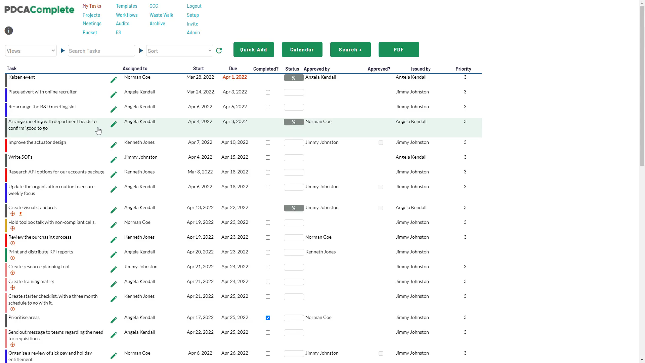Click the Quick Add button
Viewport: 645px width, 363px height.
click(x=253, y=49)
